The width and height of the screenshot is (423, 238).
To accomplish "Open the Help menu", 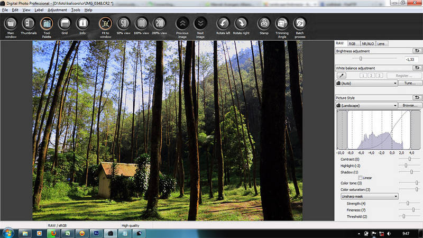I will (x=88, y=10).
